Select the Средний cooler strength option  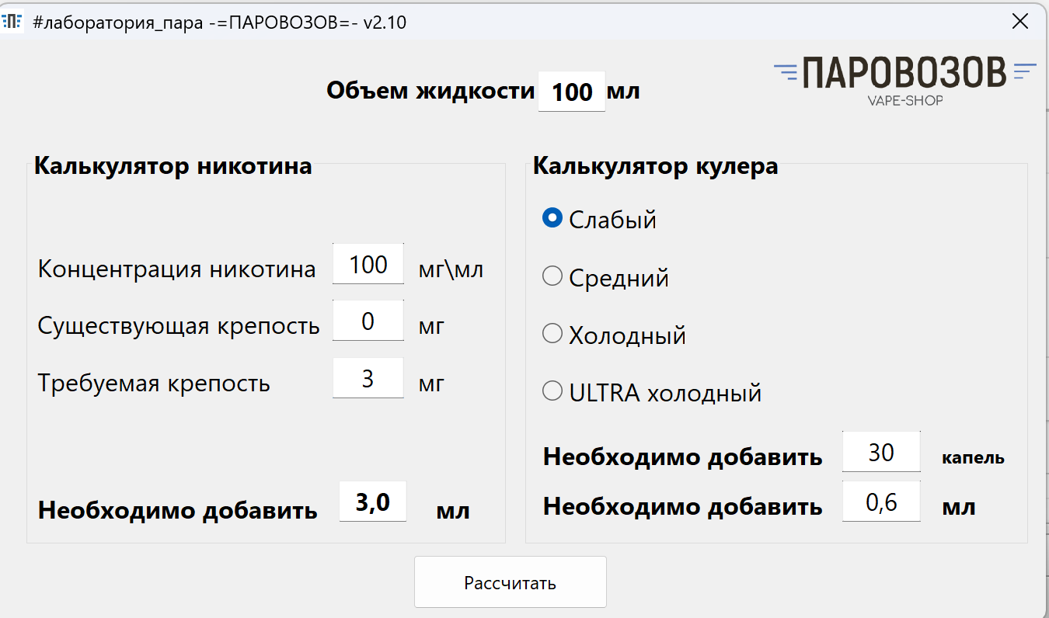[x=605, y=277]
